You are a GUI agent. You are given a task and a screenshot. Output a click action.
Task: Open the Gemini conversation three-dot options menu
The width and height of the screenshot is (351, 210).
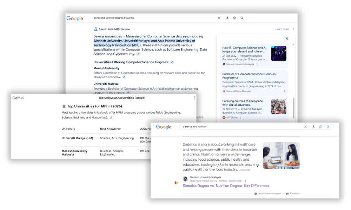[x=194, y=98]
